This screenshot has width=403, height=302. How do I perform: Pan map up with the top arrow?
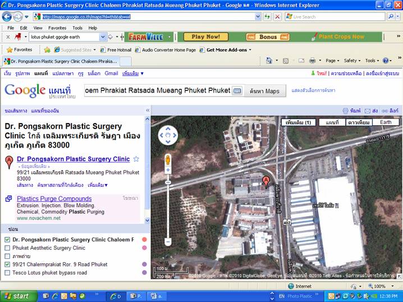(168, 129)
